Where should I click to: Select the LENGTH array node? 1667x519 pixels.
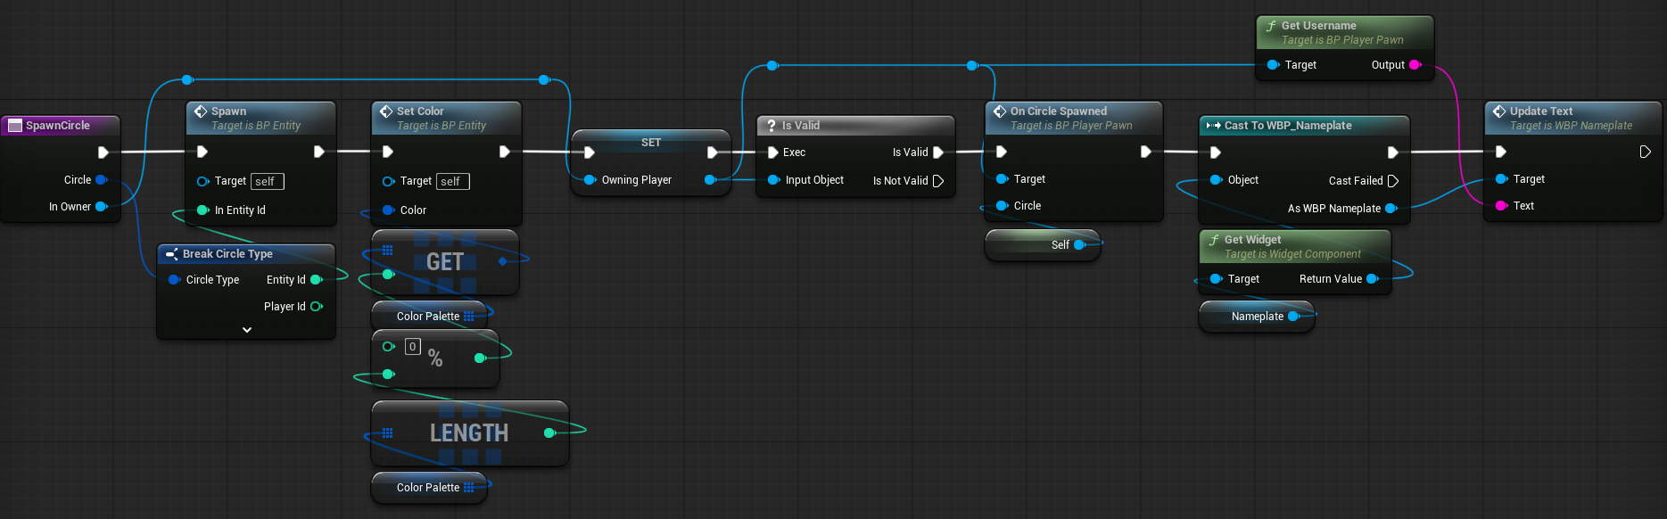468,433
